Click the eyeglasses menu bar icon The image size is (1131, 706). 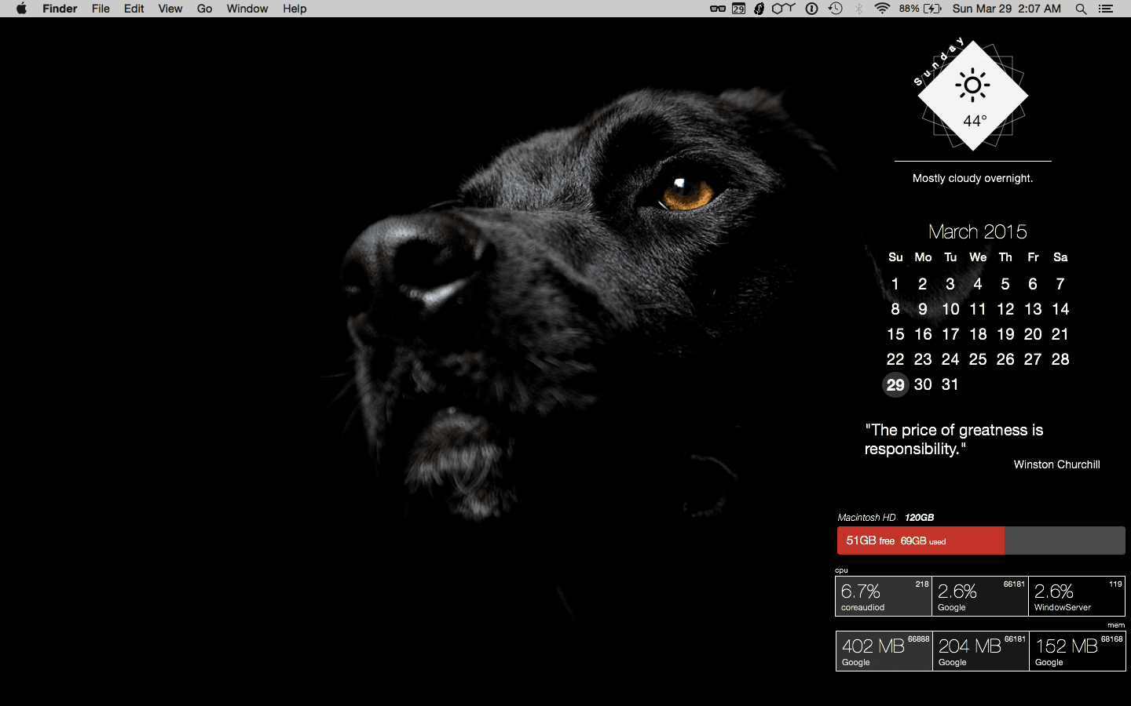pyautogui.click(x=719, y=9)
